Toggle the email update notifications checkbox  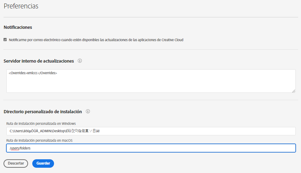[5, 40]
